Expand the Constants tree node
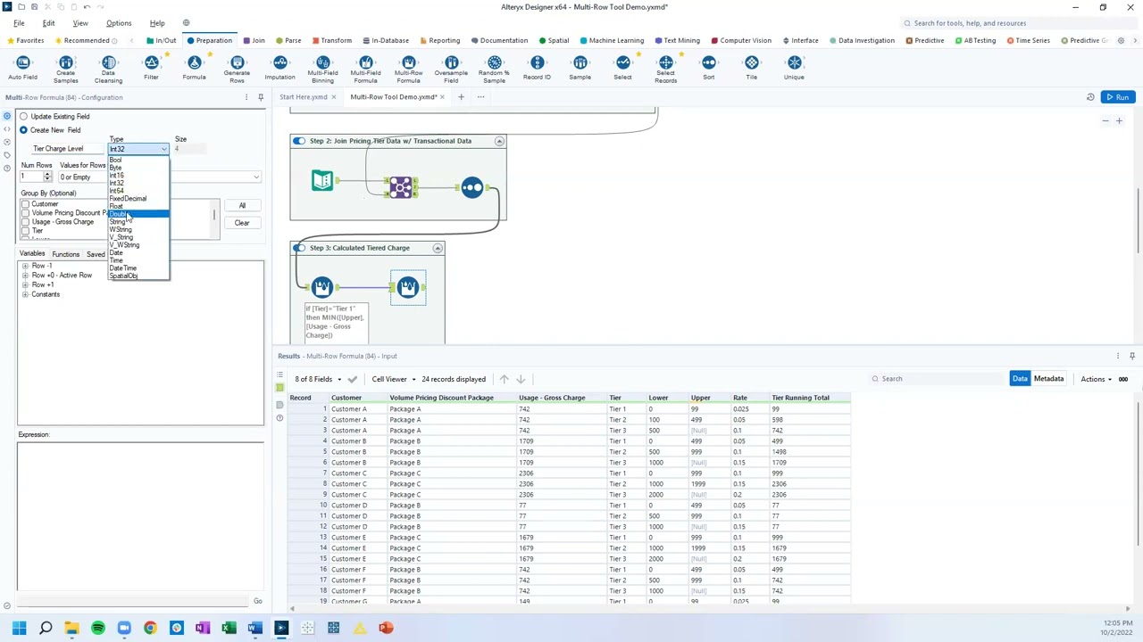This screenshot has width=1143, height=642. click(x=25, y=294)
